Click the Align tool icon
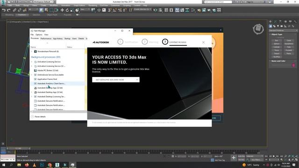The width and height of the screenshot is (299, 168). pyautogui.click(x=161, y=10)
